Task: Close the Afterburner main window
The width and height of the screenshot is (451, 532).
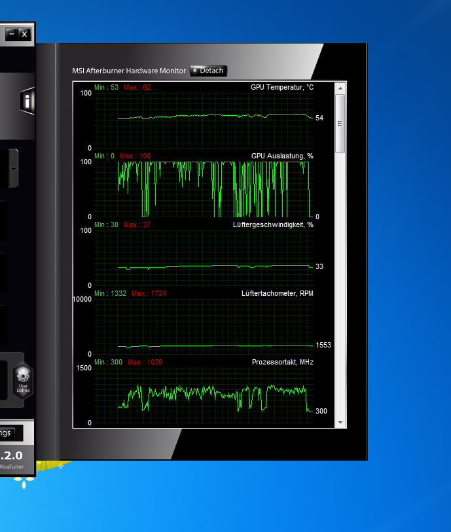Action: point(24,34)
